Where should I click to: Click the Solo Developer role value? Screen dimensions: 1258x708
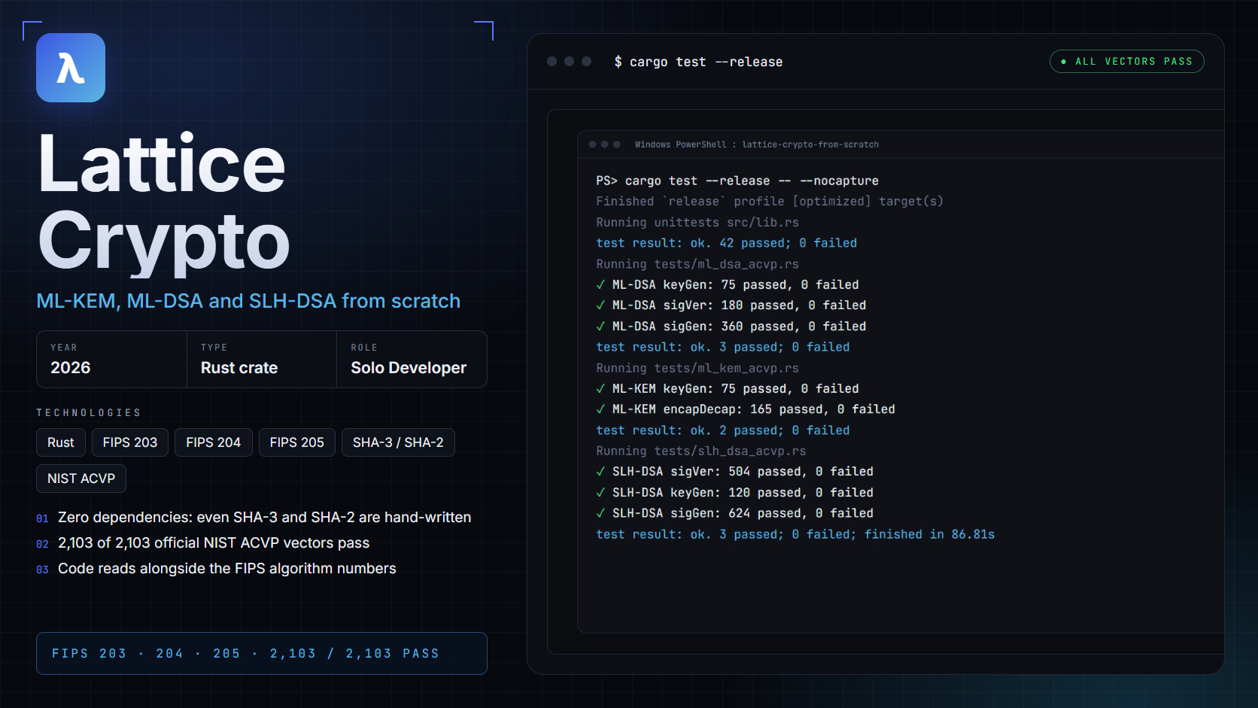pyautogui.click(x=409, y=368)
